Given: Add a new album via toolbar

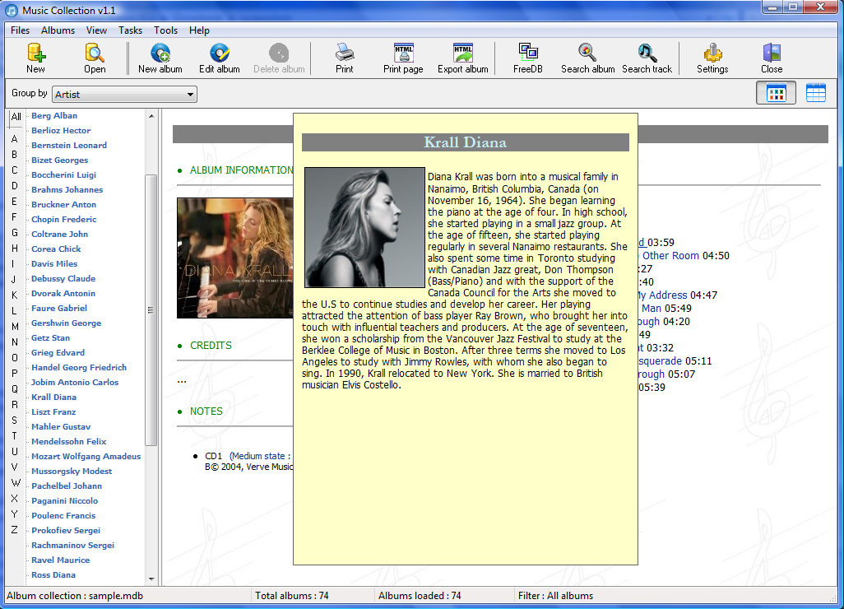Looking at the screenshot, I should tap(160, 58).
